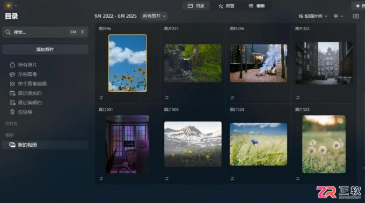Select the 图片501 purple room thumbnail
Image resolution: width=365 pixels, height=203 pixels.
[x=128, y=144]
